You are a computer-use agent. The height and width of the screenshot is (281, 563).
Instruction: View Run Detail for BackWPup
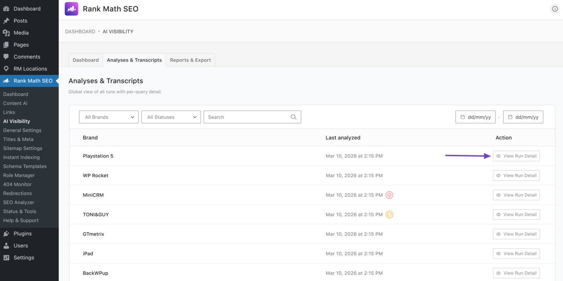[516, 273]
